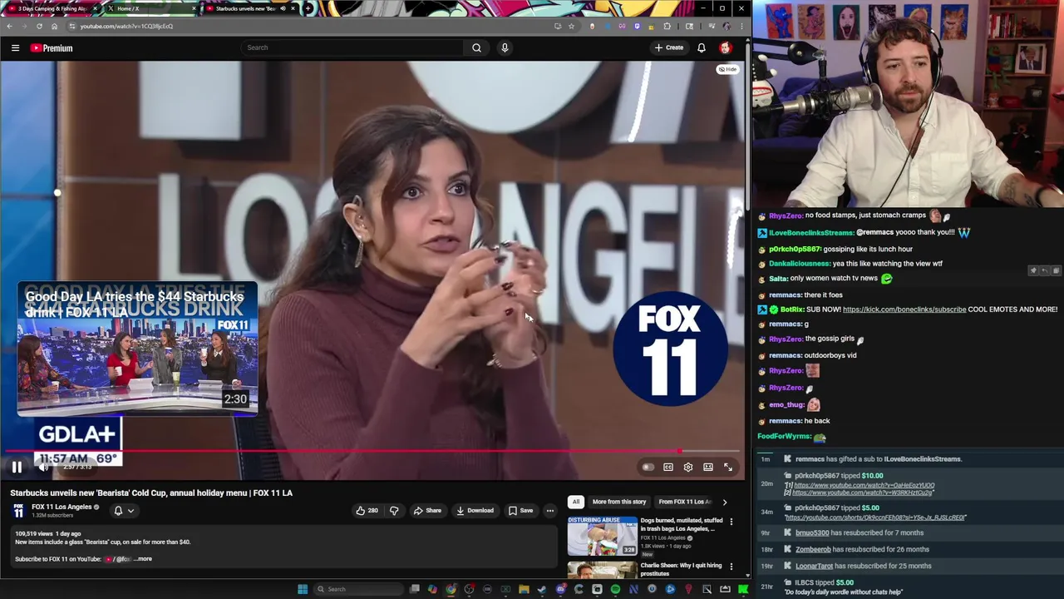The height and width of the screenshot is (599, 1064).
Task: Hide the end cards with the Hide button
Action: (x=727, y=69)
